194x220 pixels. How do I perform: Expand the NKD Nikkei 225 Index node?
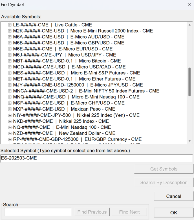[x=10, y=121]
